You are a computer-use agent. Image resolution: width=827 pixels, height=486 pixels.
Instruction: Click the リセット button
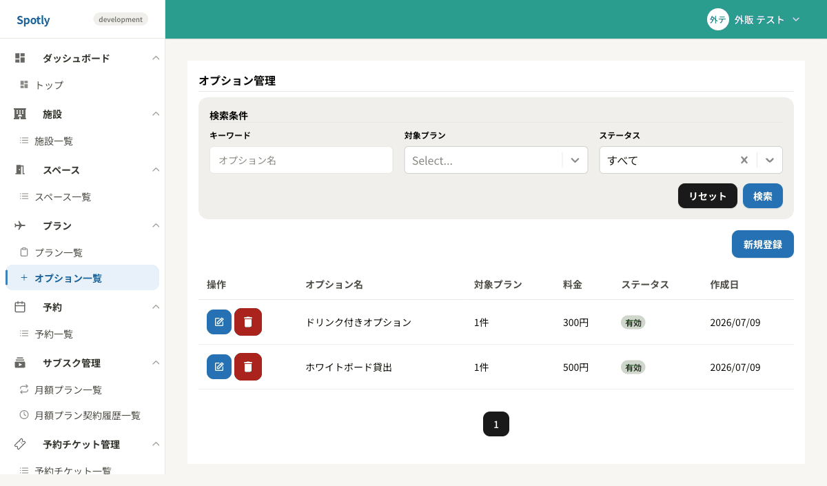pyautogui.click(x=708, y=196)
